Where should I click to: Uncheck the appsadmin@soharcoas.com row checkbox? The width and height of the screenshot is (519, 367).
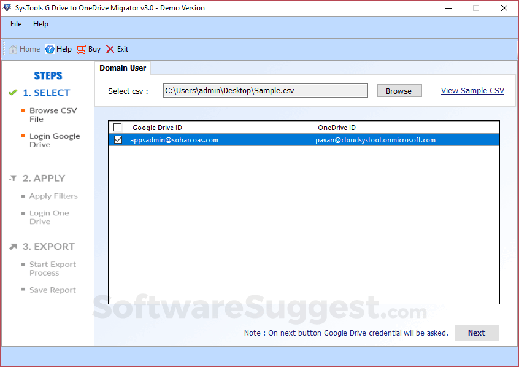click(118, 140)
